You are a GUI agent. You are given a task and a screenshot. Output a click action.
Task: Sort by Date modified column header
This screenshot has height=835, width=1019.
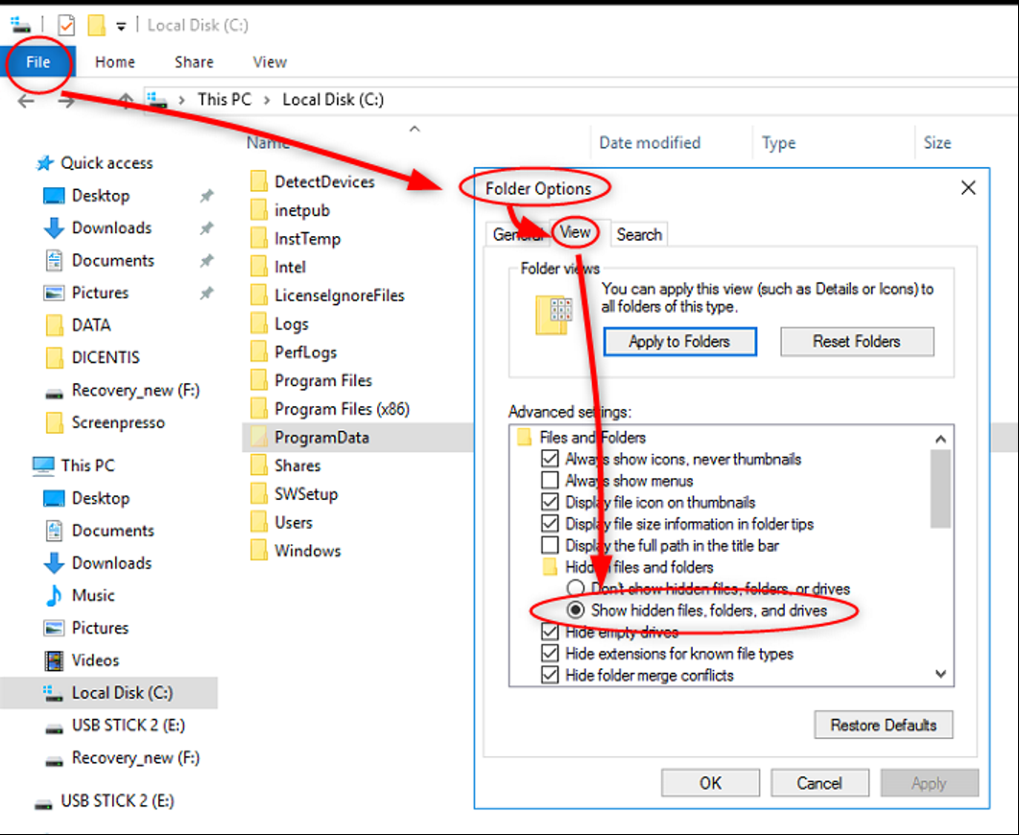coord(650,142)
